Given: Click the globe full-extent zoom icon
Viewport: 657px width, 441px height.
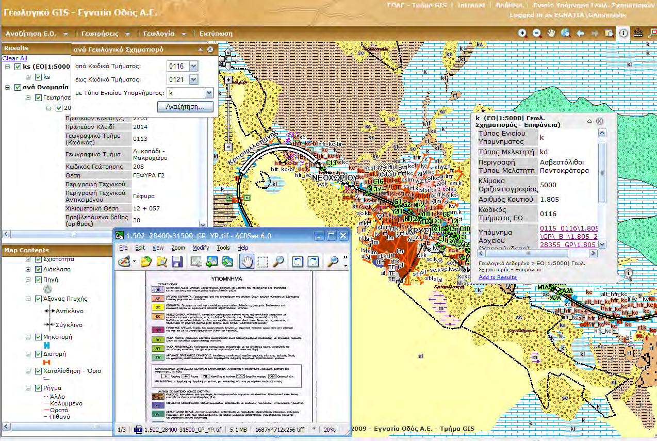Looking at the screenshot, I should [565, 33].
